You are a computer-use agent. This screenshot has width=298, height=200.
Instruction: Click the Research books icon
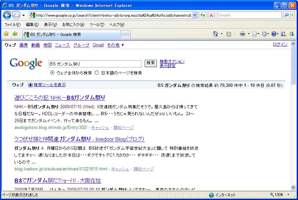point(283,34)
